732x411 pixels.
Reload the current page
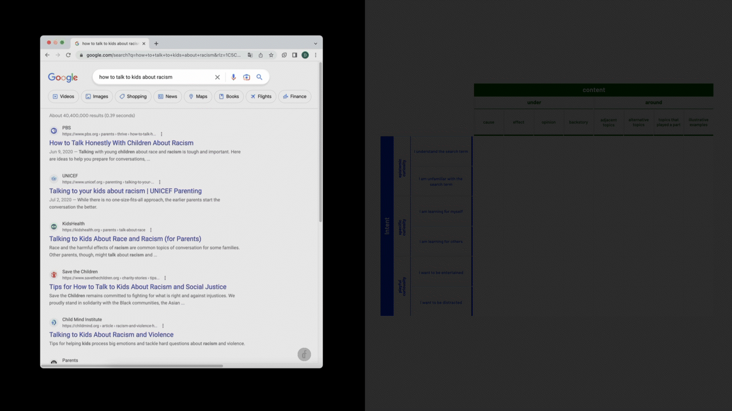(68, 55)
